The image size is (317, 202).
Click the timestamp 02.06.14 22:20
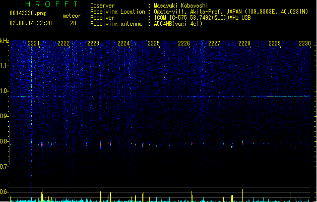coord(31,23)
